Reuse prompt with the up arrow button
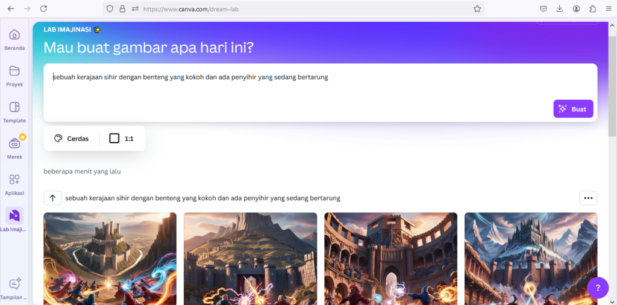This screenshot has width=617, height=305. pyautogui.click(x=53, y=198)
